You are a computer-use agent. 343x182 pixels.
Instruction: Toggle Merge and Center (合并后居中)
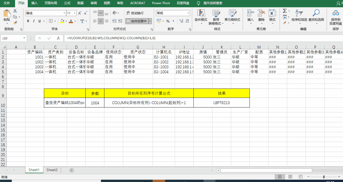pos(137,21)
